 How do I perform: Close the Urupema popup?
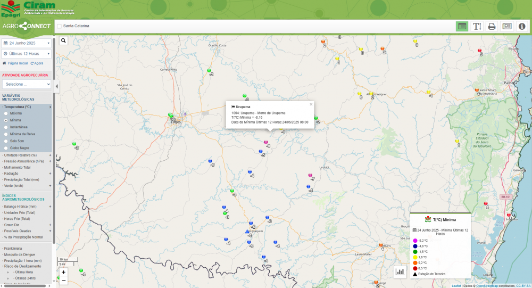[311, 104]
